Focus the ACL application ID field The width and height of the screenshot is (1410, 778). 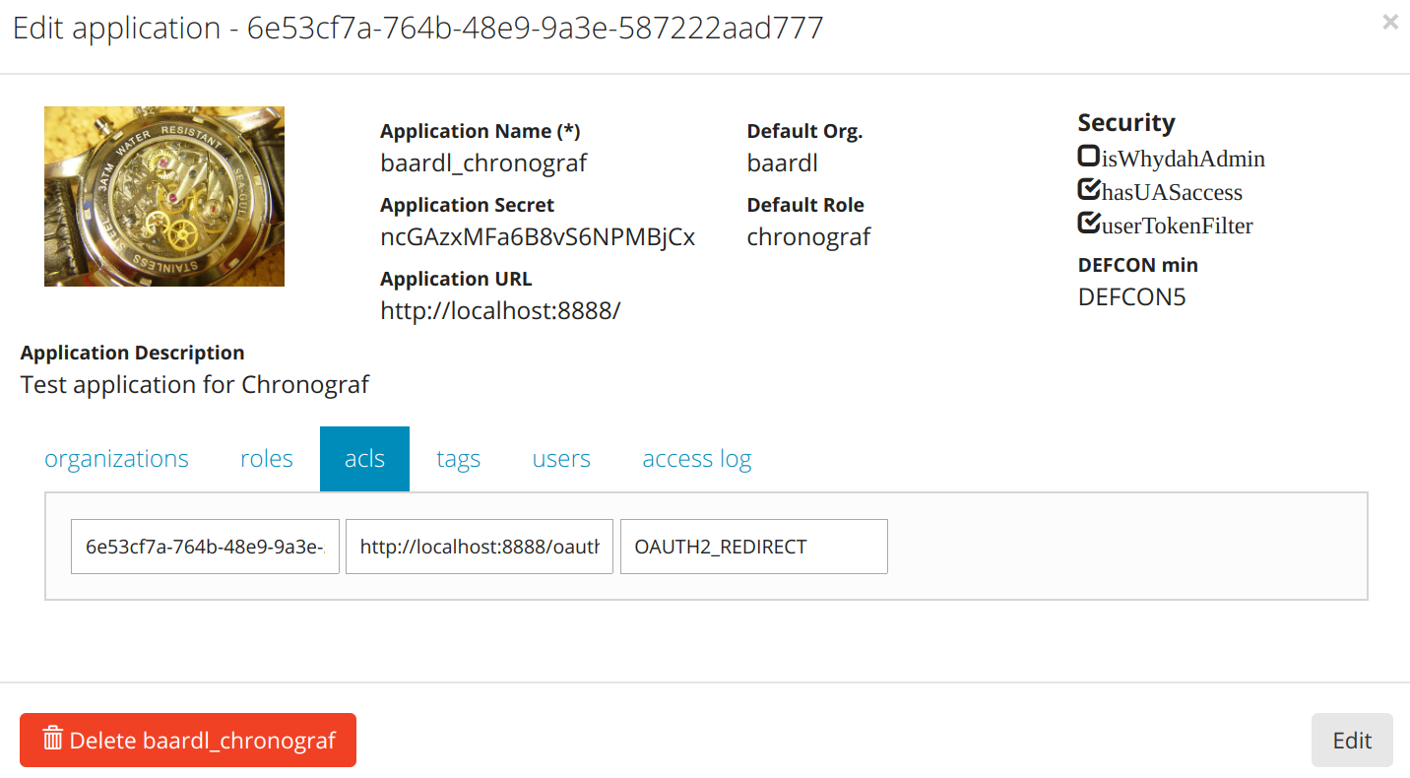click(x=205, y=547)
